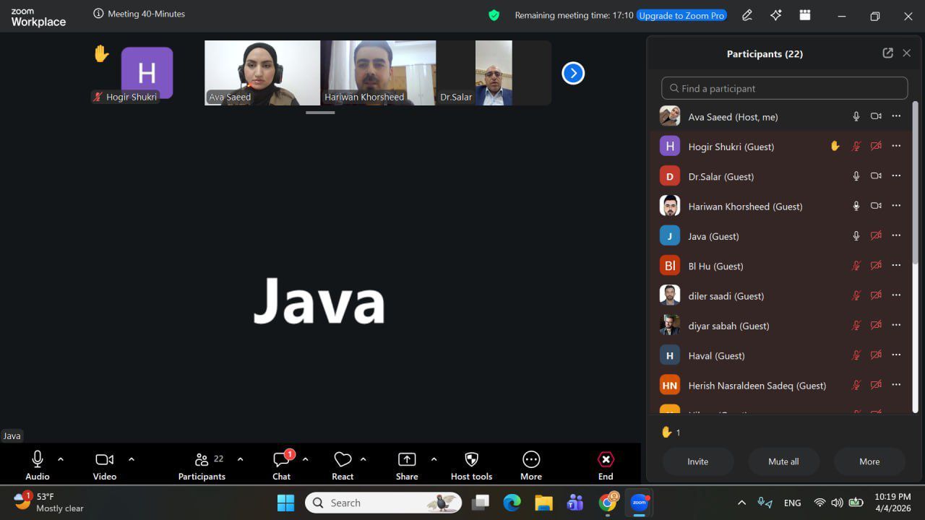Click Upgrade to Zoom Pro
This screenshot has width=925, height=520.
pos(681,15)
